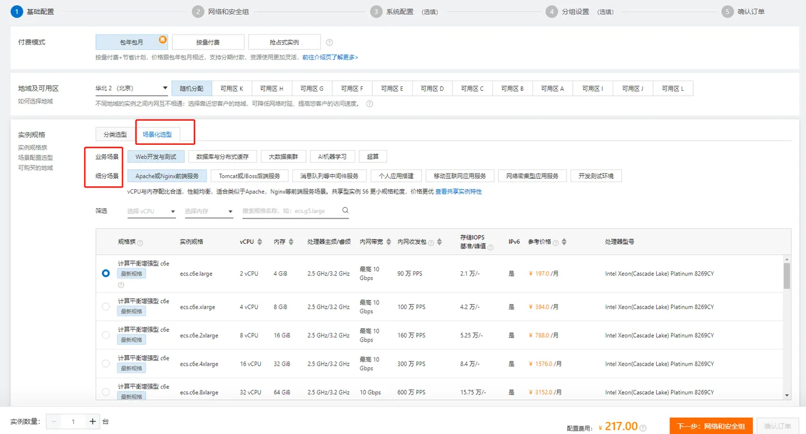This screenshot has height=434, width=806.
Task: Select 移动互联网应用服务 sub-scenario
Action: 460,176
